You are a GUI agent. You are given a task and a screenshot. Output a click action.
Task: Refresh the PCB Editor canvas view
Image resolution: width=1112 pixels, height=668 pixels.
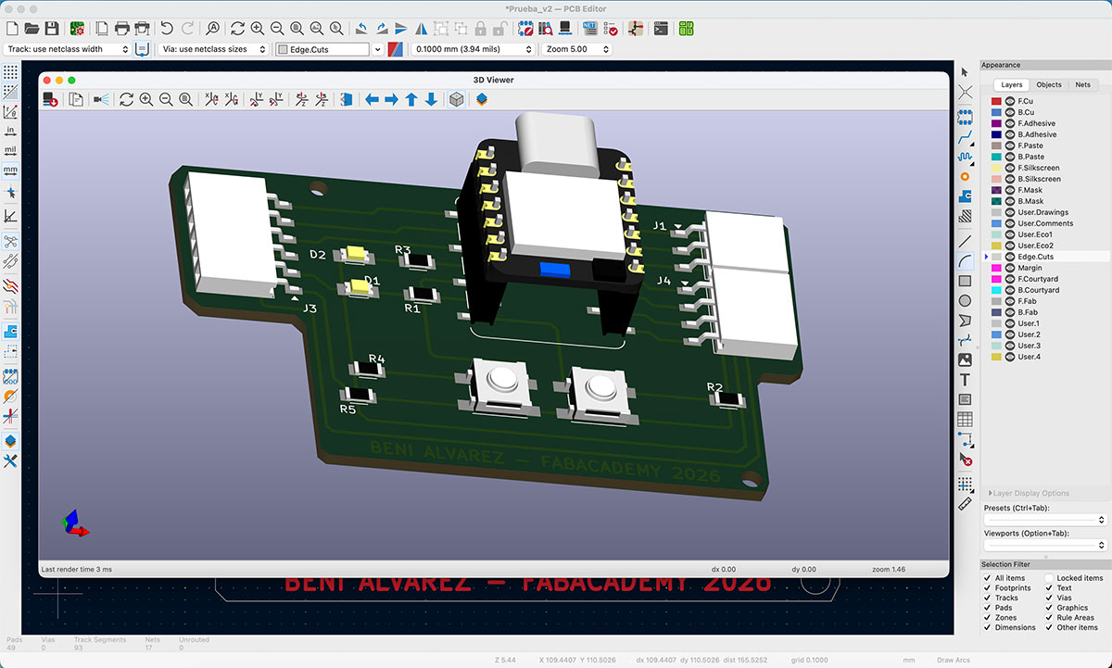pyautogui.click(x=237, y=29)
